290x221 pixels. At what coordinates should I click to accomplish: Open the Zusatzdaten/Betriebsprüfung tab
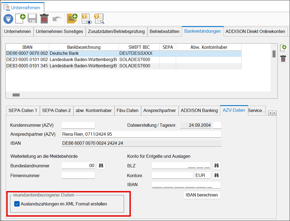coord(116,32)
